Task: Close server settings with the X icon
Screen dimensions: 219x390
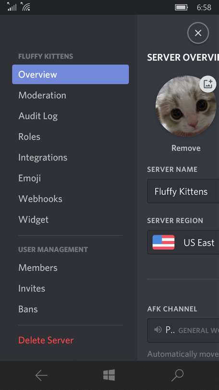Action: (x=198, y=33)
